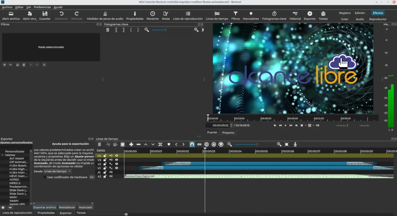Open the Marcadores panel
The height and width of the screenshot is (216, 397).
point(251,15)
